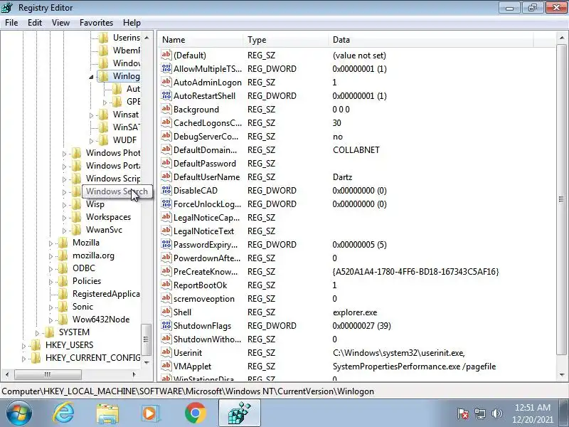Click the ShutdownFlags DWORD icon
This screenshot has width=569, height=427.
click(166, 325)
